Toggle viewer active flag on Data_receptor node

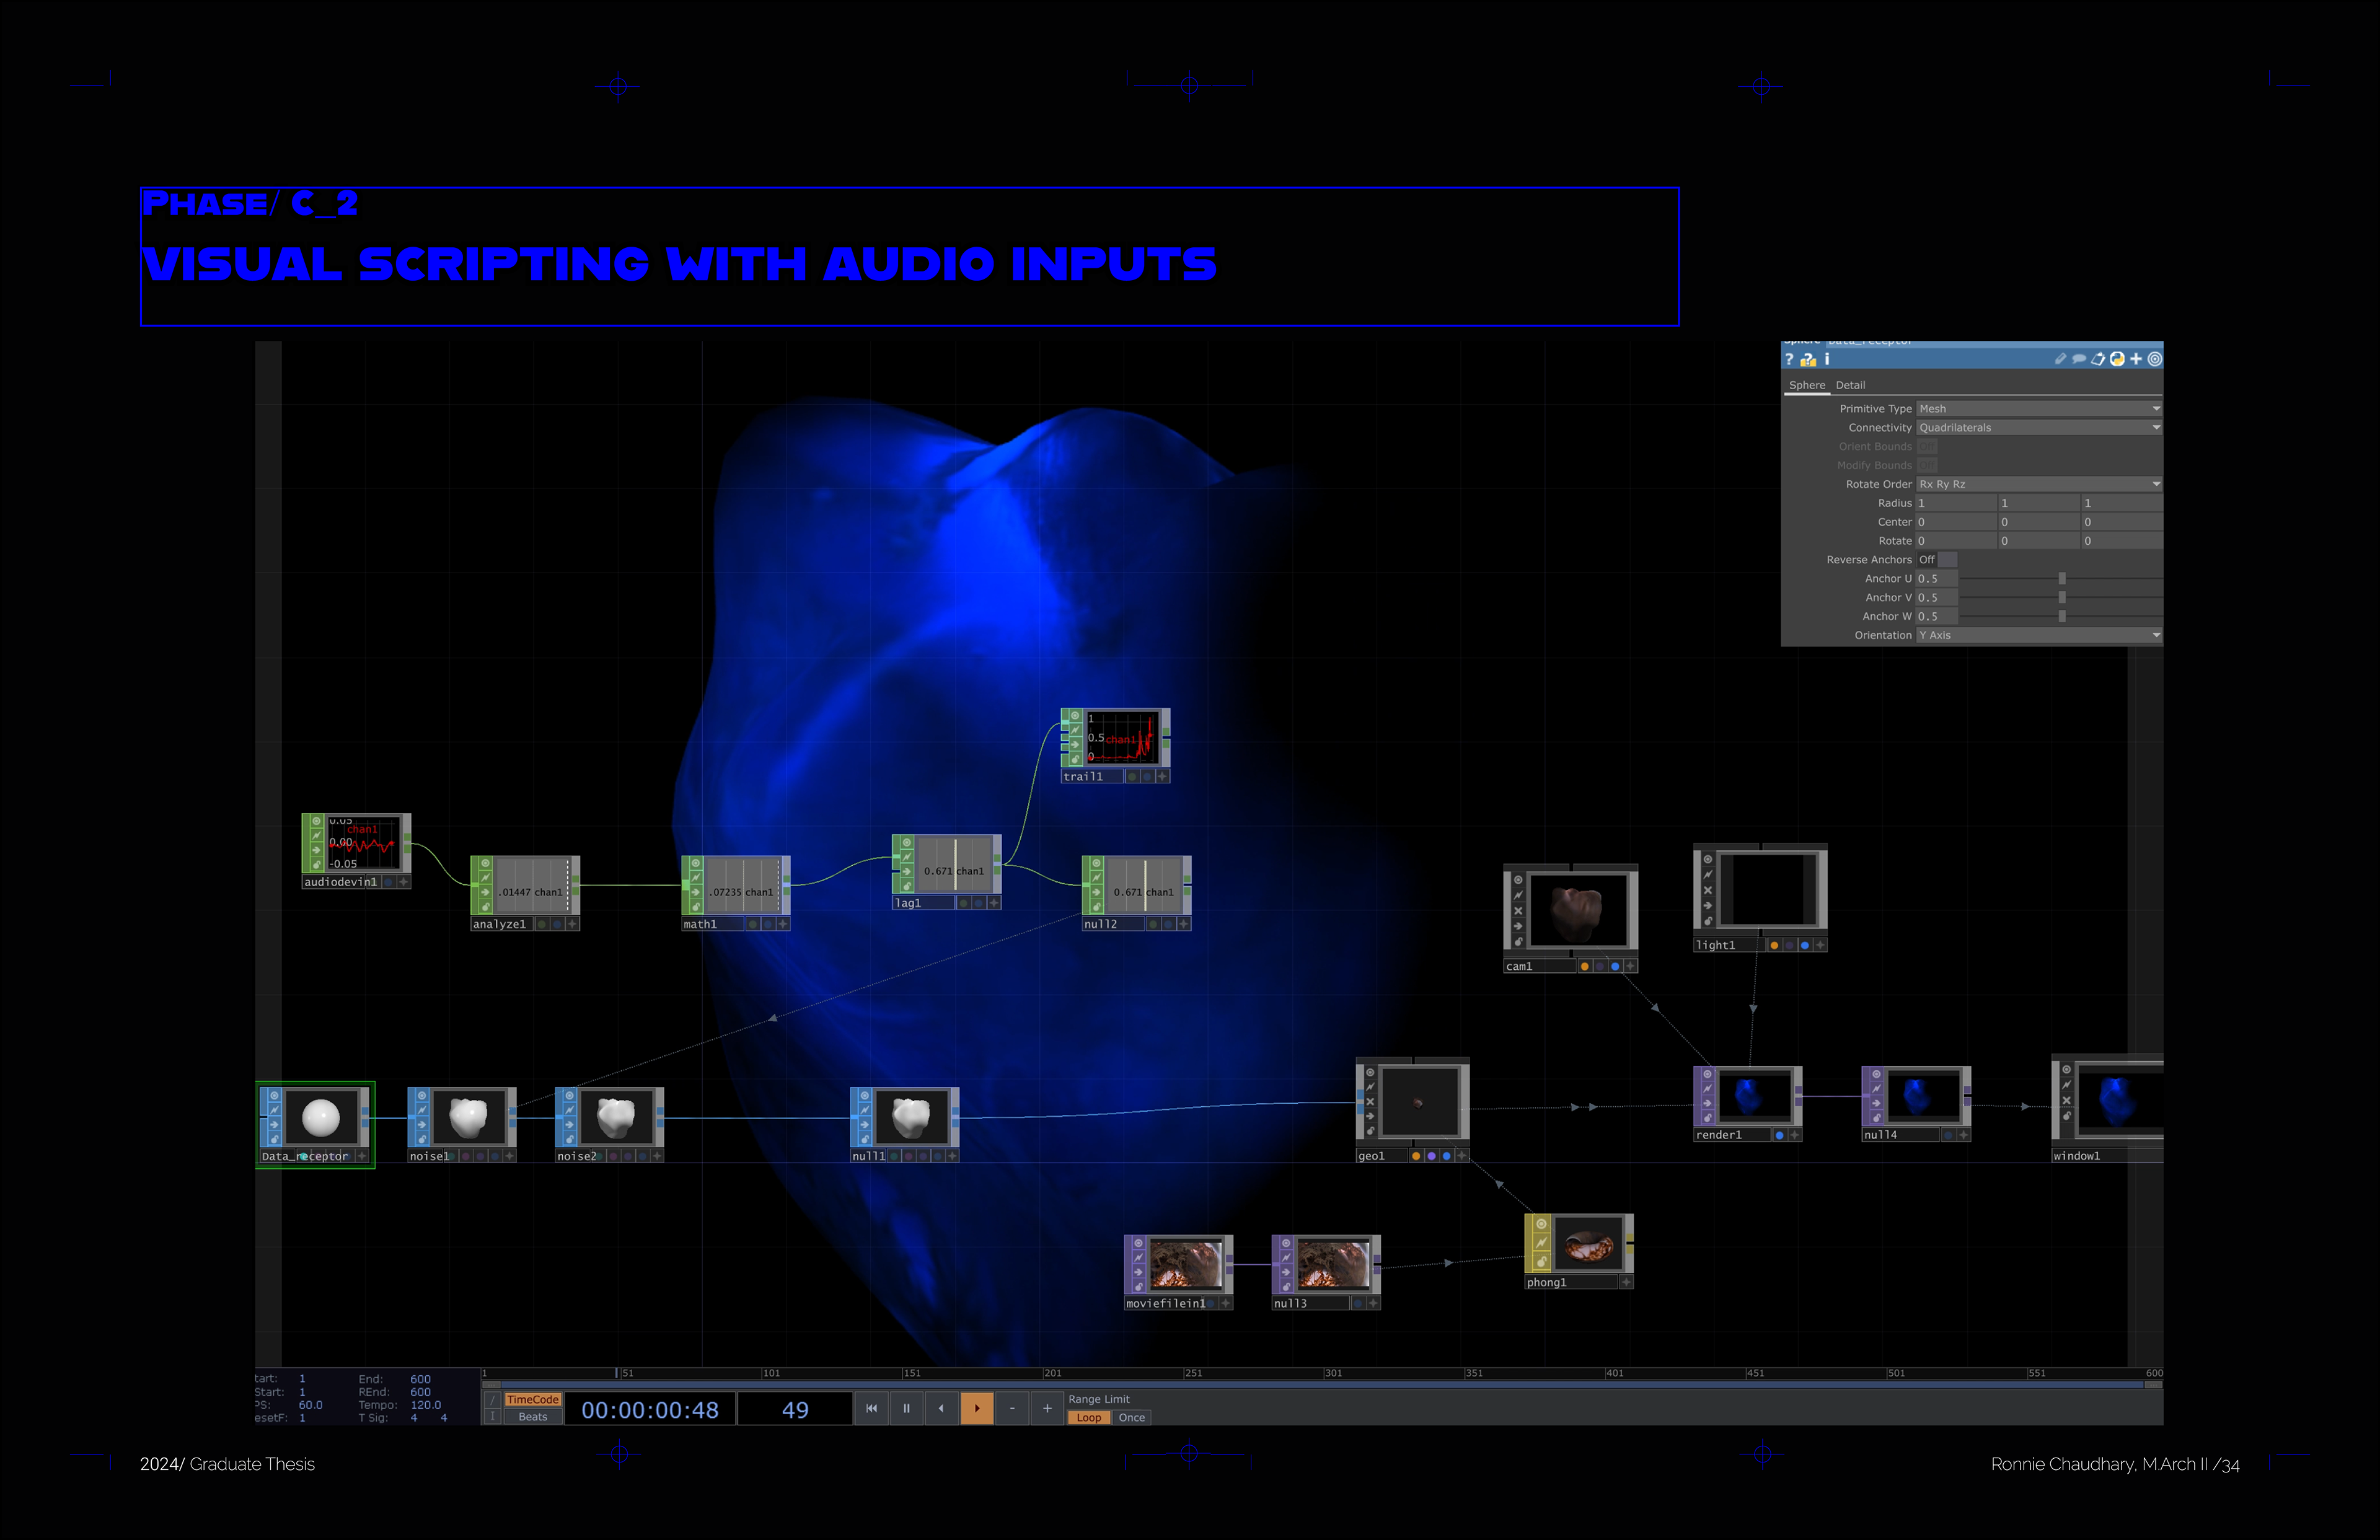274,1096
